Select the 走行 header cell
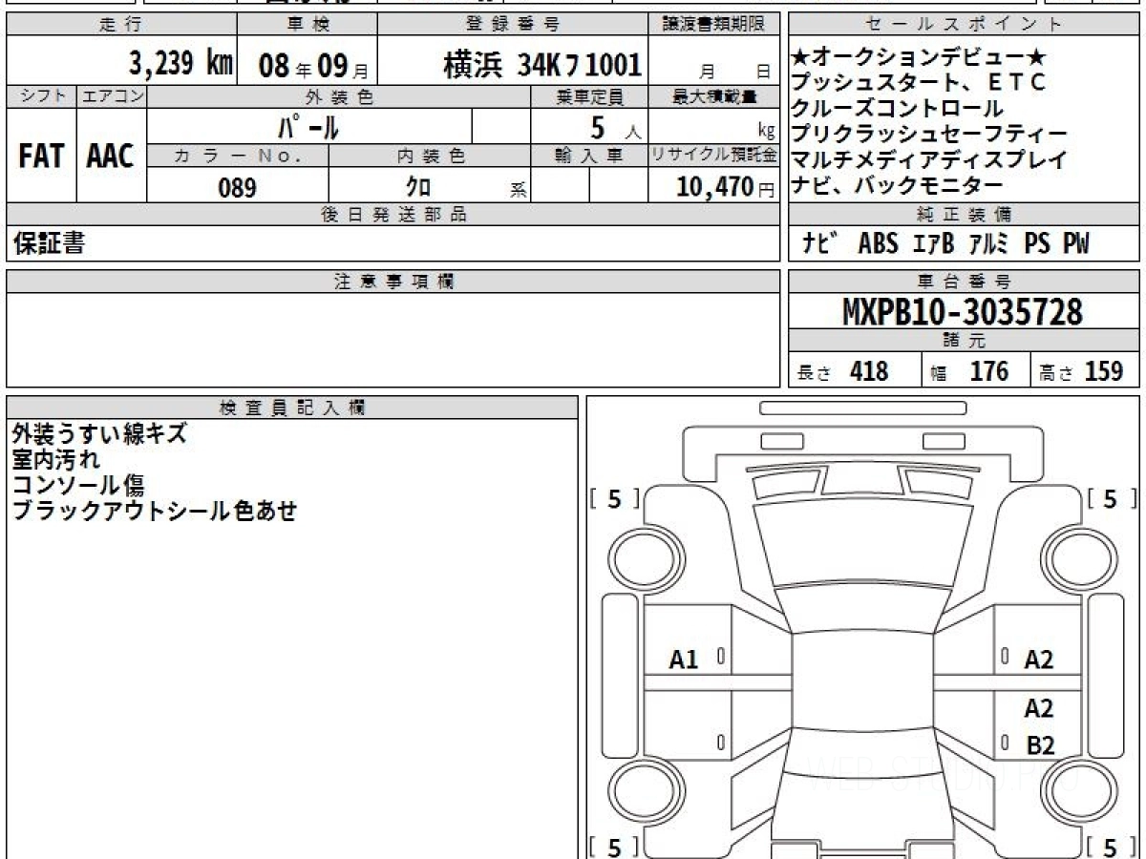1146x859 pixels. (x=121, y=25)
